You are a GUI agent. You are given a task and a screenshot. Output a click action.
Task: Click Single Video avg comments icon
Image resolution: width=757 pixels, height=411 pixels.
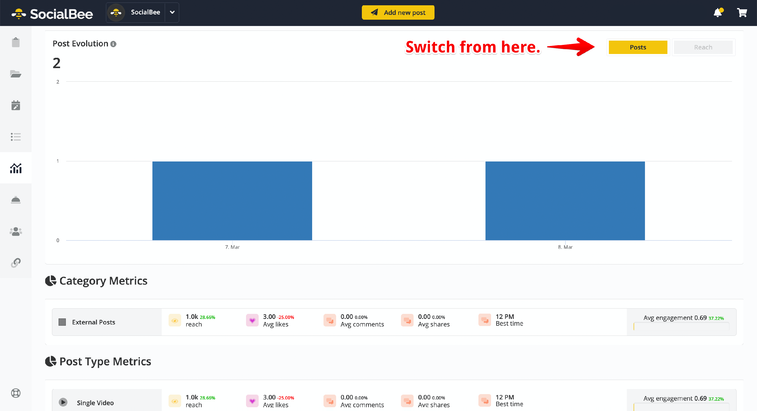click(330, 401)
